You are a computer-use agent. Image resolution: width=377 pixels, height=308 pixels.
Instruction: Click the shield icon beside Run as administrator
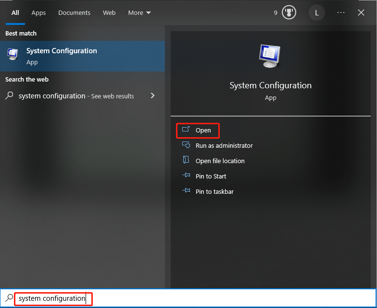tap(186, 145)
